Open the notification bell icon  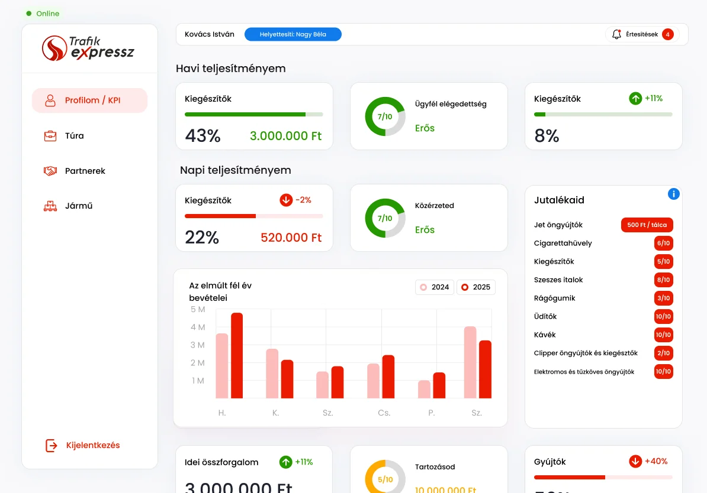616,34
